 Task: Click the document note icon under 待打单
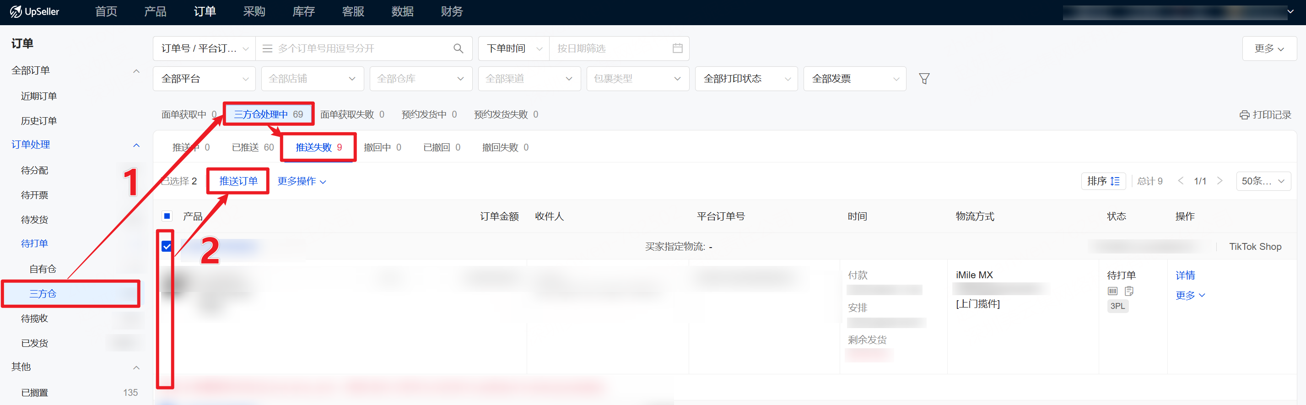pyautogui.click(x=1129, y=291)
